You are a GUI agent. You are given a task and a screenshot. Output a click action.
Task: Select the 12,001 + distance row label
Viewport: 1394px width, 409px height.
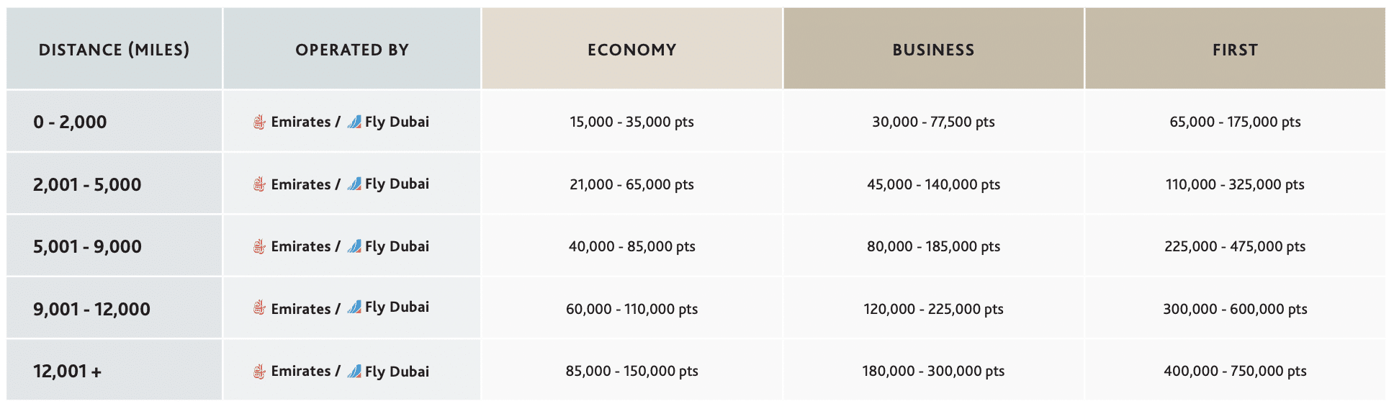pos(67,372)
